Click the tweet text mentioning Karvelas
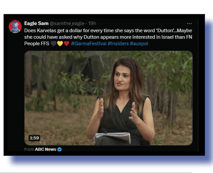The width and height of the screenshot is (213, 173). (x=108, y=37)
